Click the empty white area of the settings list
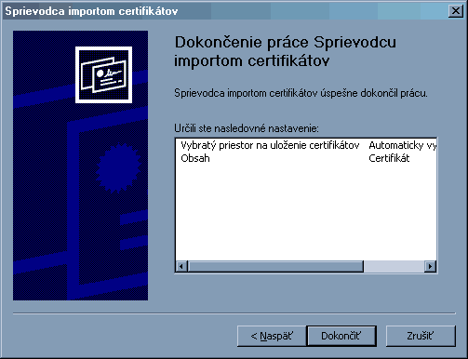 pyautogui.click(x=306, y=212)
